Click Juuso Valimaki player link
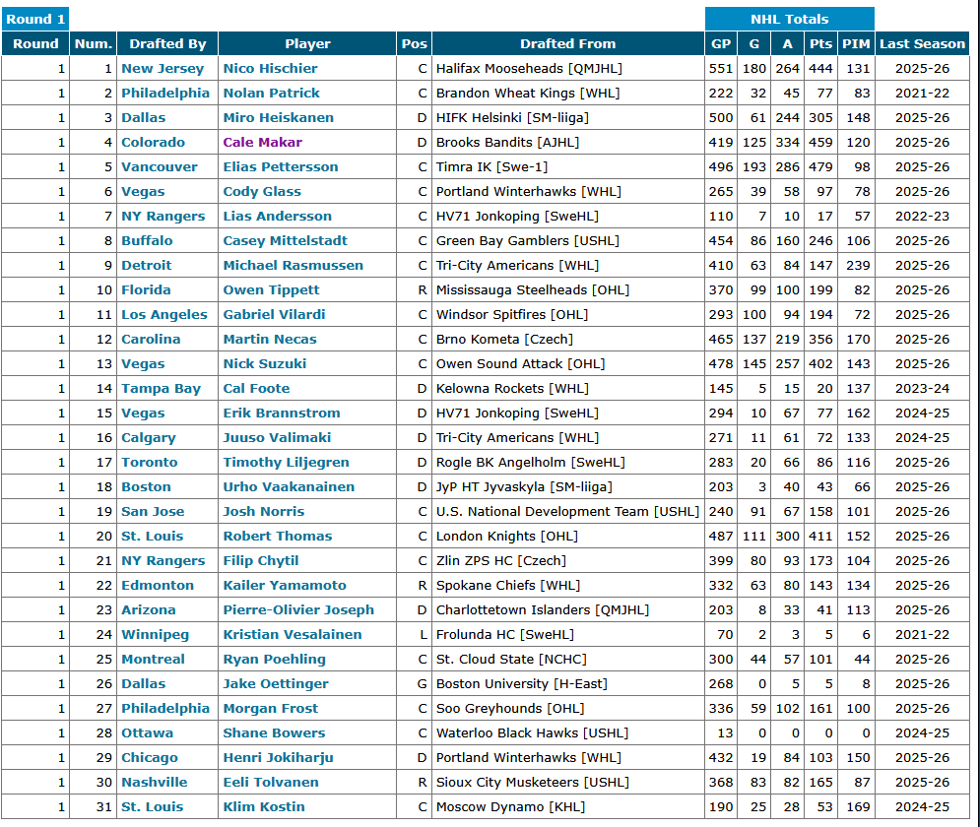The image size is (980, 827). click(277, 437)
